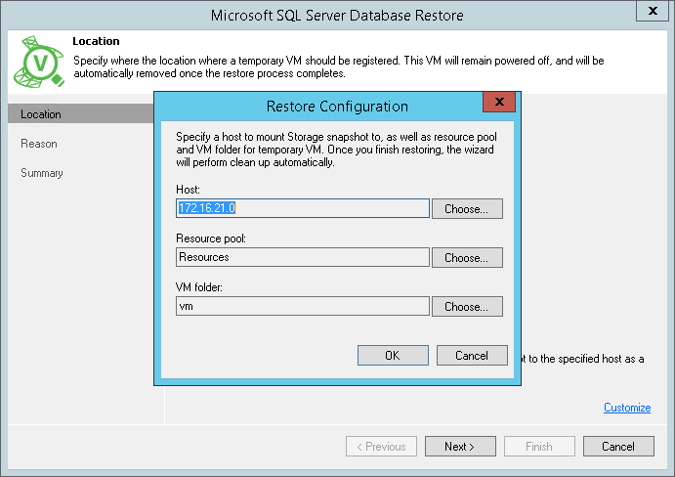Click the Location heading text
Screen dimensions: 675x477
point(96,41)
